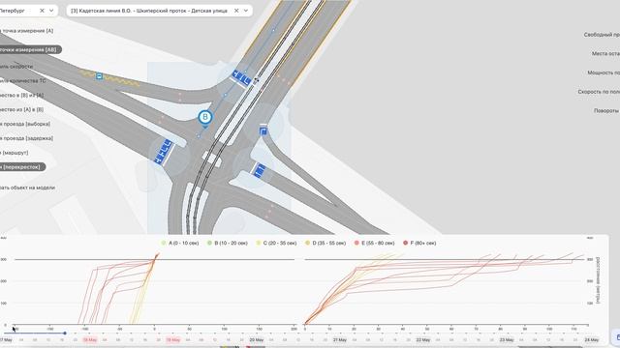Viewport: 620px width, 348px height.
Task: Expand the Кадетская линия intersection dropdown
Action: pos(246,11)
